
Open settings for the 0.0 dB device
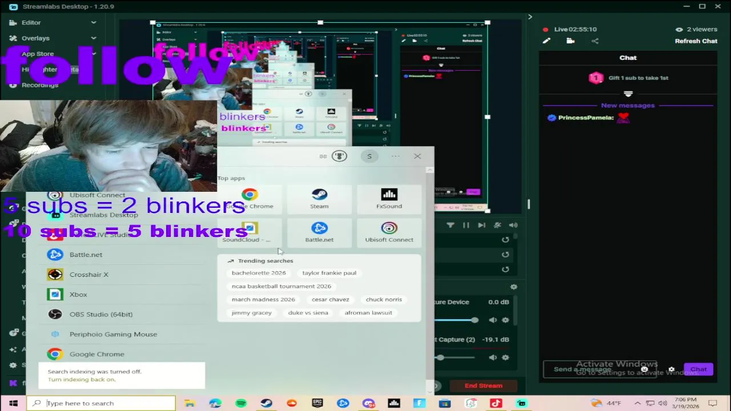(505, 320)
